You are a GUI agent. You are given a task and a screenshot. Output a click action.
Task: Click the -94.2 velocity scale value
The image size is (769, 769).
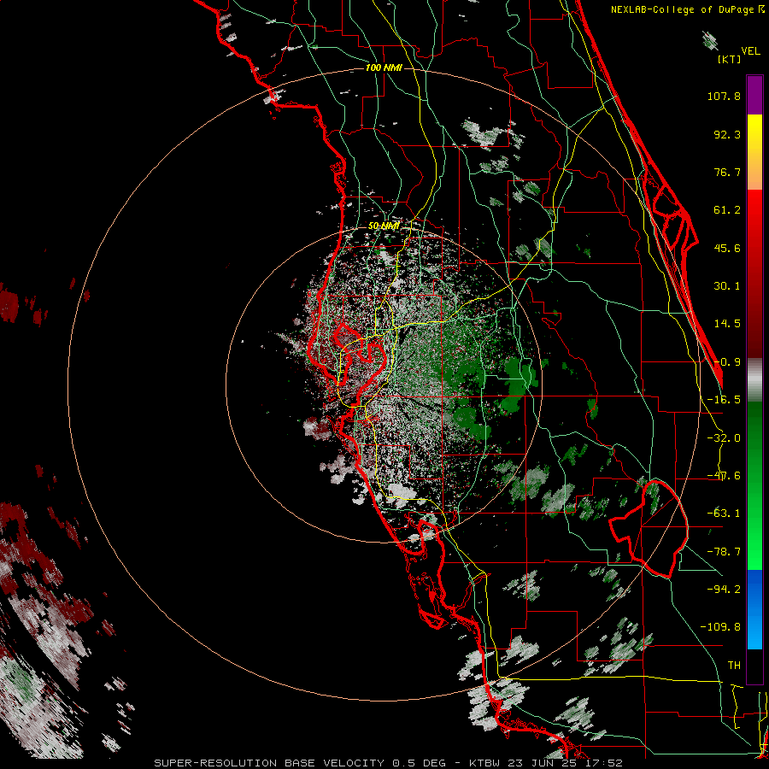[724, 589]
